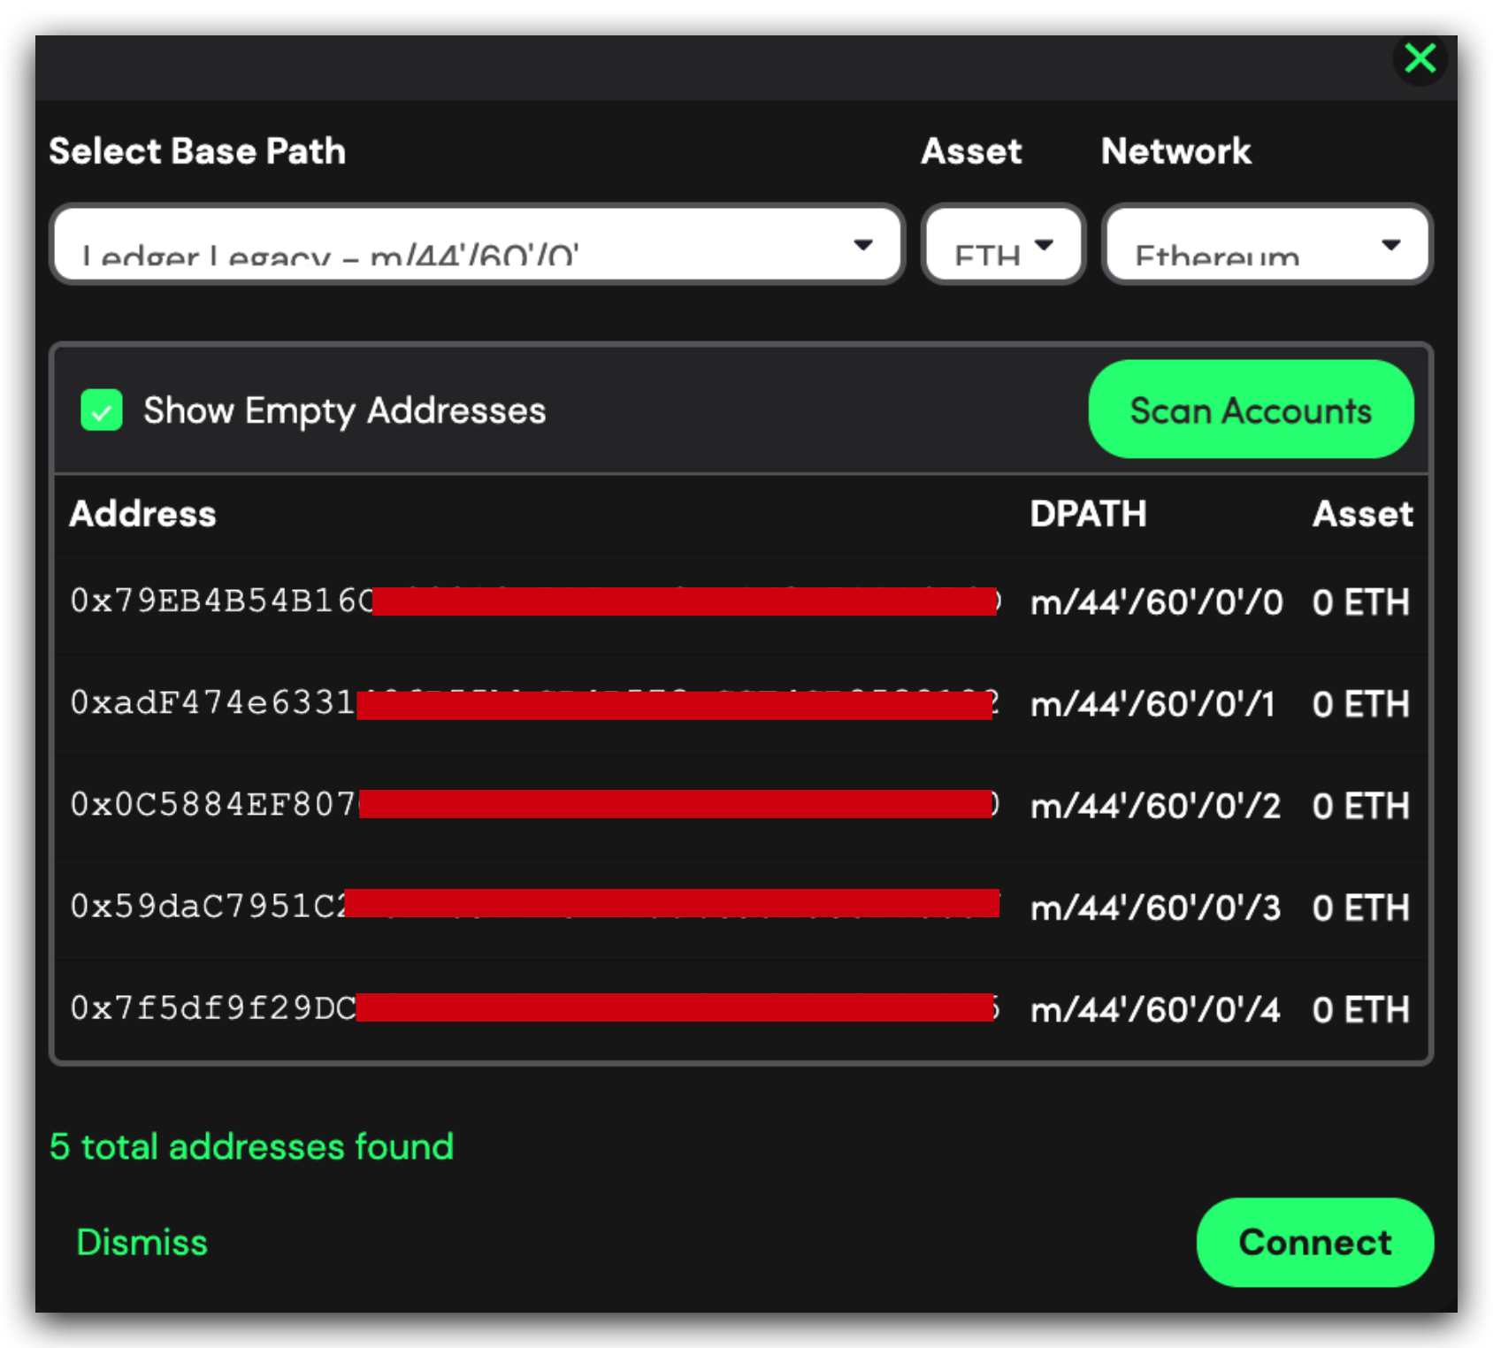
Task: Select the address starting with 0xadF474e6331
Action: tap(212, 703)
